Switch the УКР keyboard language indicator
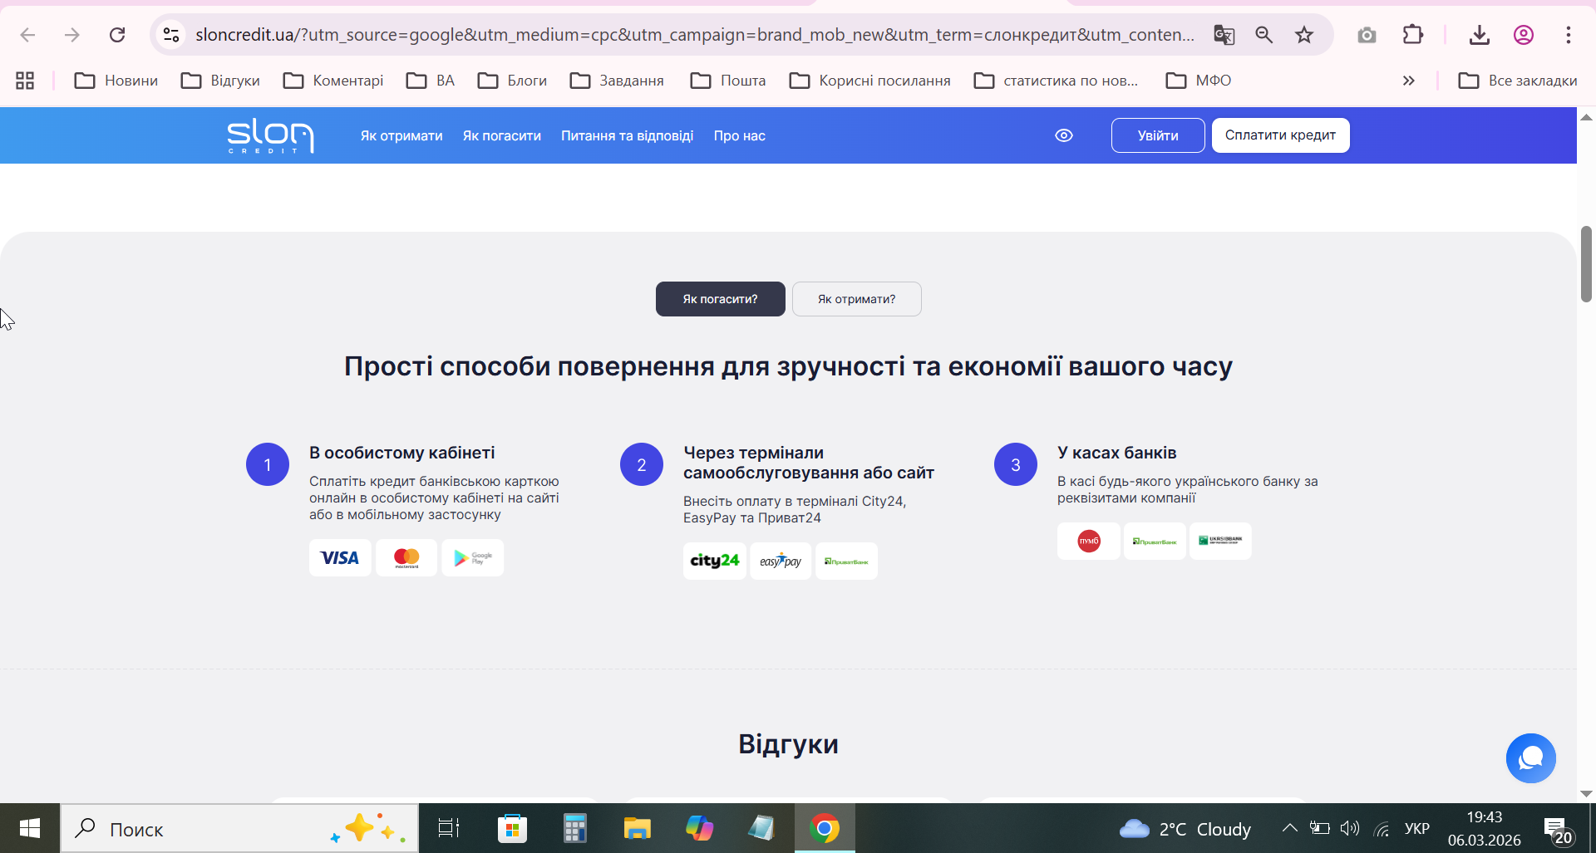The width and height of the screenshot is (1596, 853). pos(1417,828)
